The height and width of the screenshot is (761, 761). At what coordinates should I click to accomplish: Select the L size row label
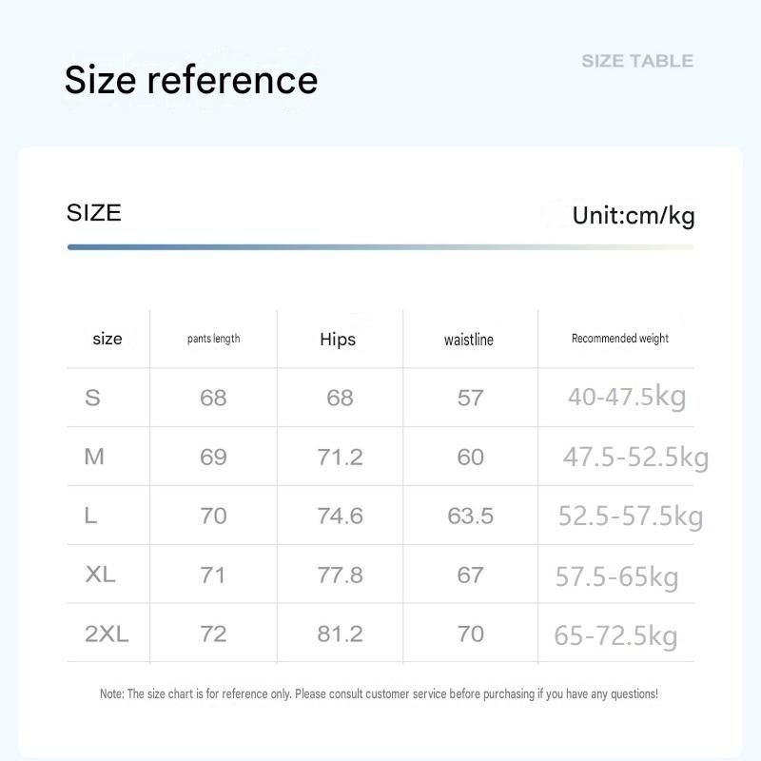[90, 516]
